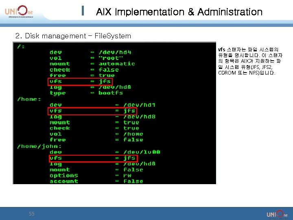Select the value 'automatic' after mount

(117, 64)
